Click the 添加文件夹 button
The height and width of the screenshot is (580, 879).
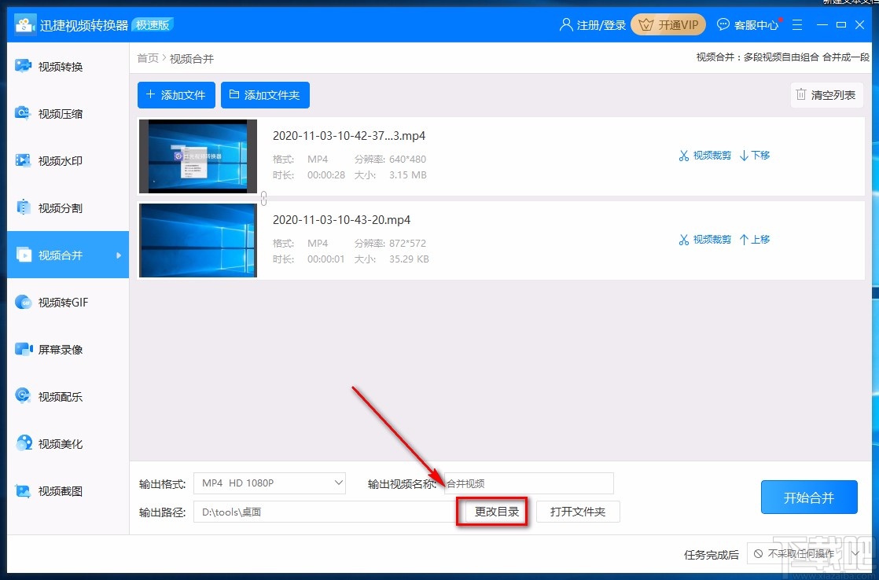point(265,95)
